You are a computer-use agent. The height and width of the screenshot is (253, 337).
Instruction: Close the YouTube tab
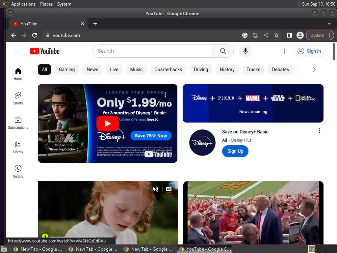point(83,24)
